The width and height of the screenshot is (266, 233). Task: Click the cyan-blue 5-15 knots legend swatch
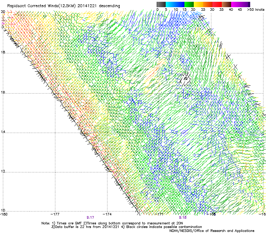click(x=175, y=4)
